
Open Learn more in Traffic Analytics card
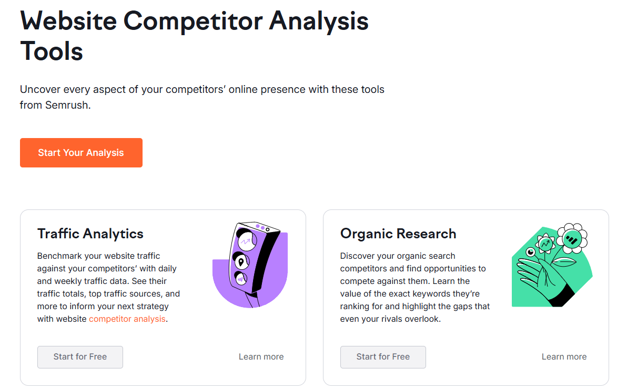pos(261,357)
